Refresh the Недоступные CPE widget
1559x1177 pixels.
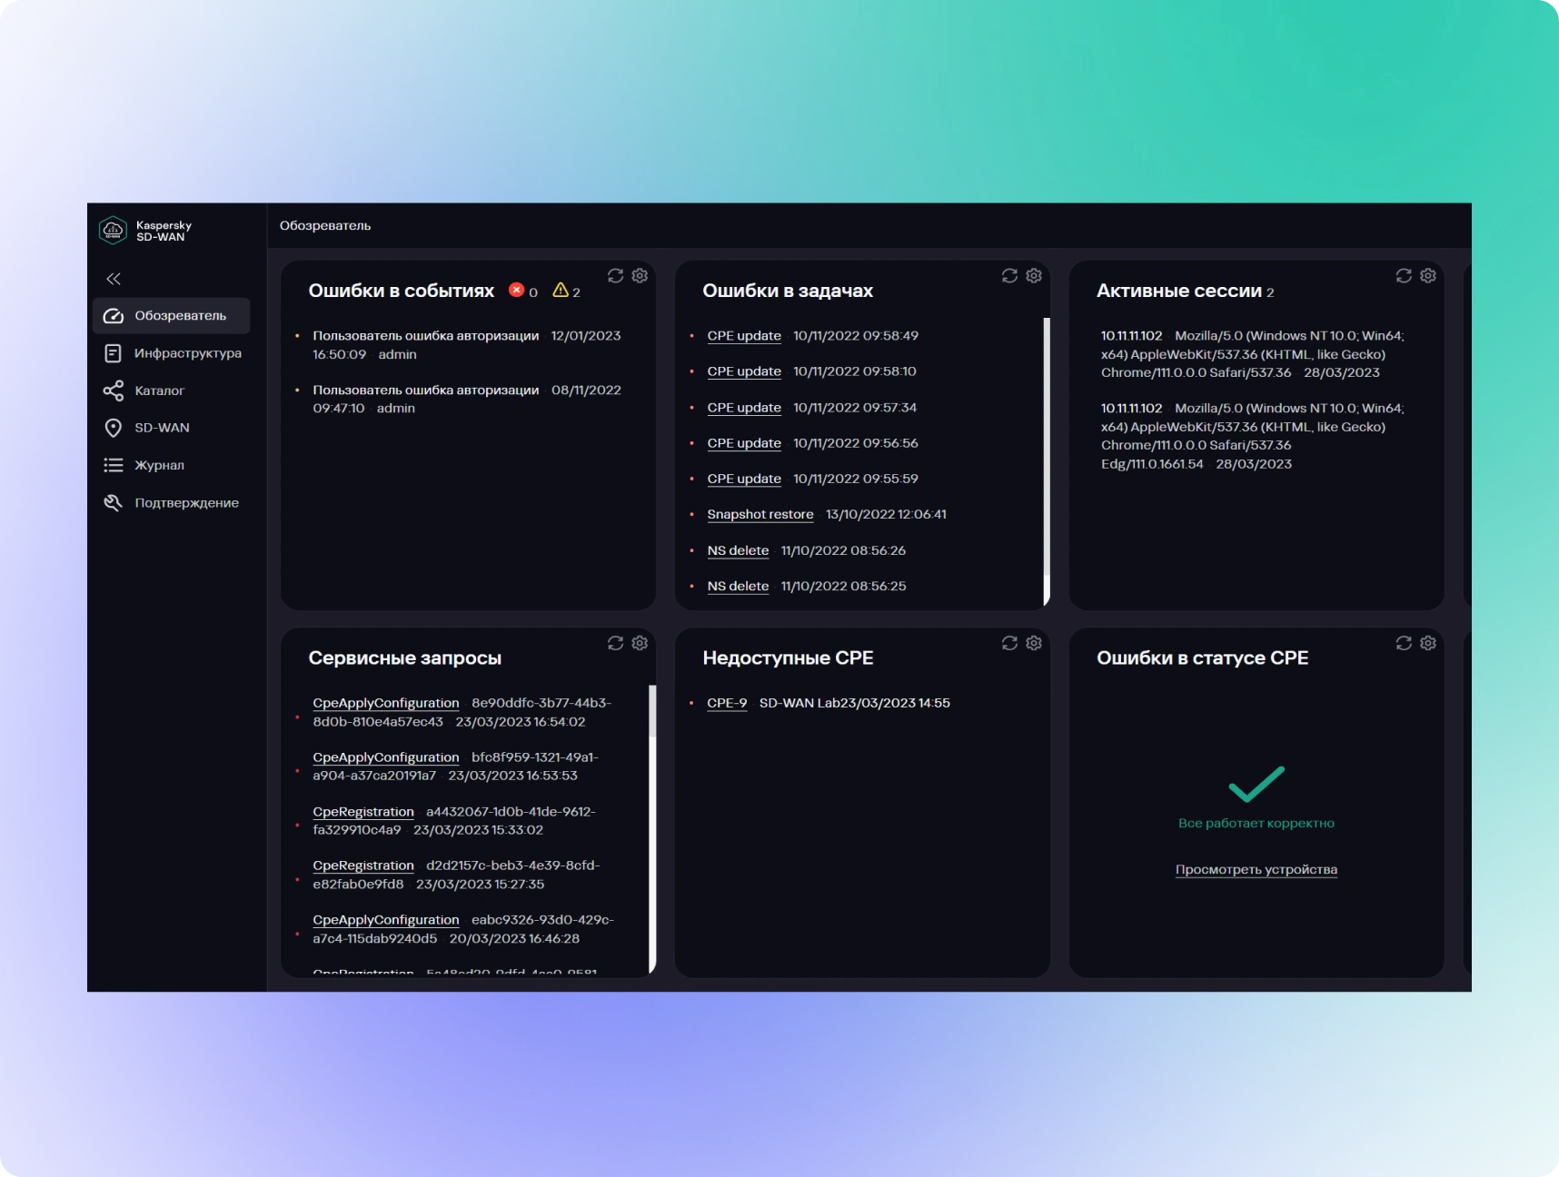tap(1009, 643)
